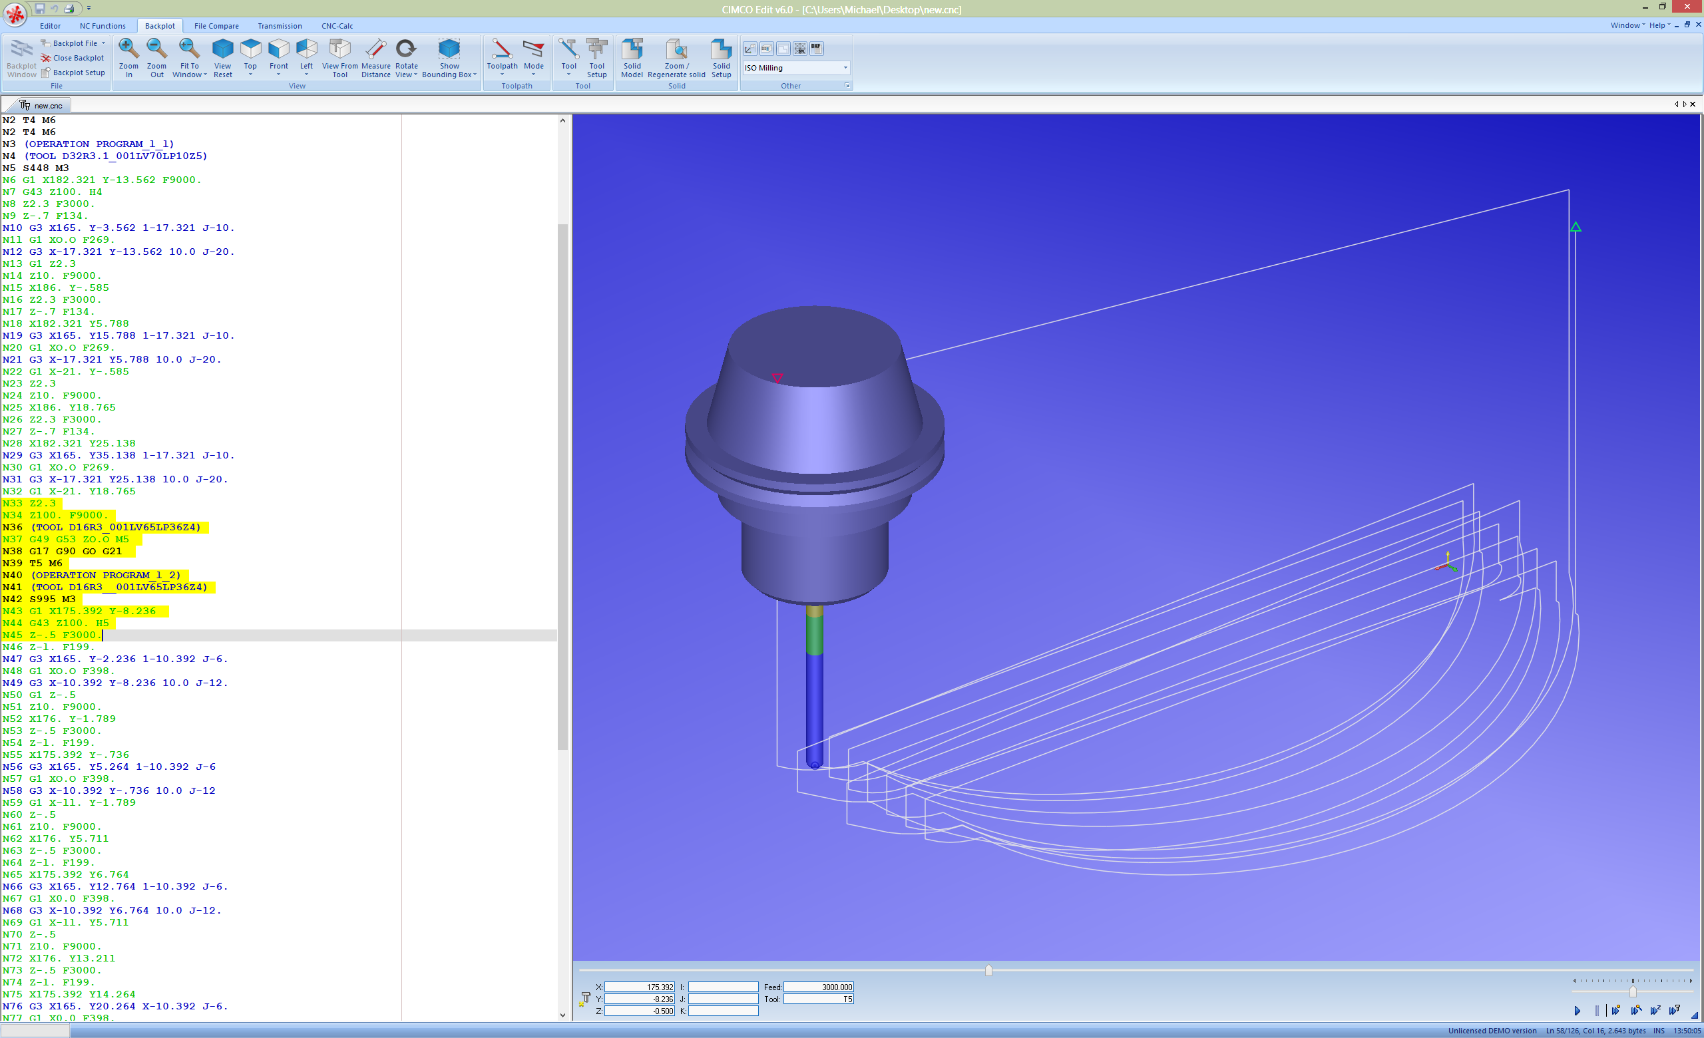Pause the backplot simulation

point(1597,1010)
